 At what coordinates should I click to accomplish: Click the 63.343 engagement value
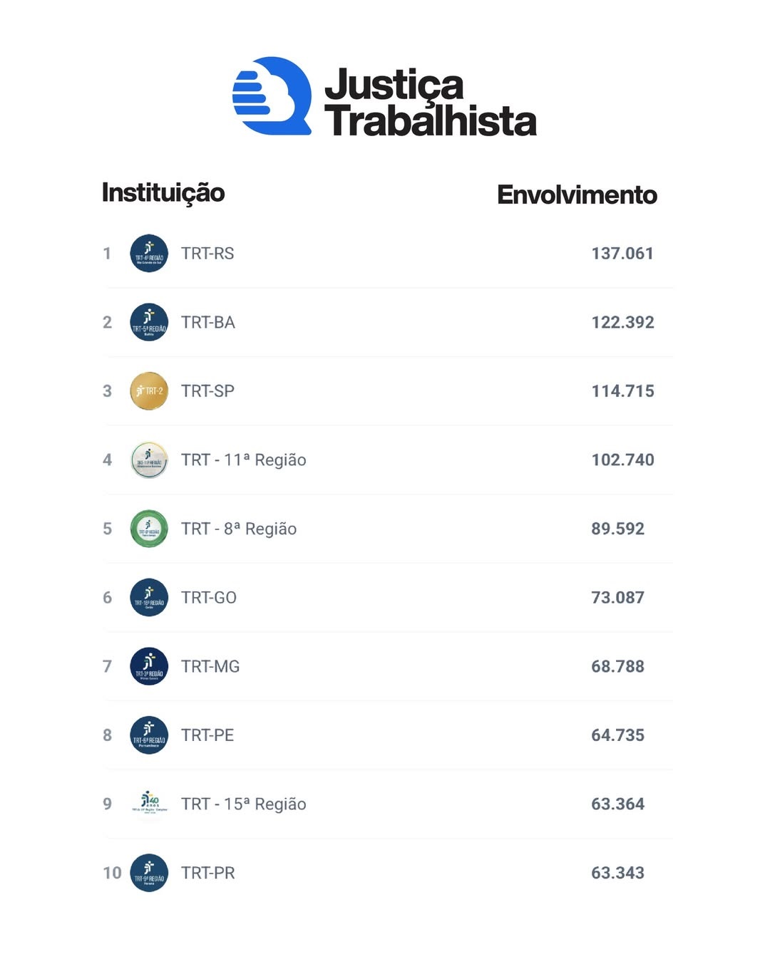pyautogui.click(x=617, y=873)
